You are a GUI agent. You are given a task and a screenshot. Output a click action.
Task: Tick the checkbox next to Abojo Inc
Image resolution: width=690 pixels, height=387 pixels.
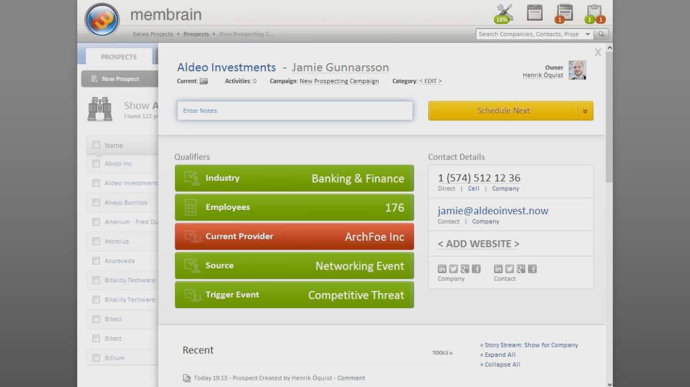[x=96, y=164]
